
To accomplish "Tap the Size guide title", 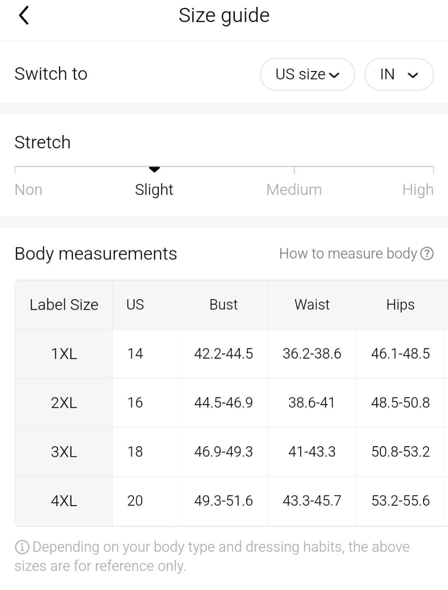I will click(x=224, y=15).
